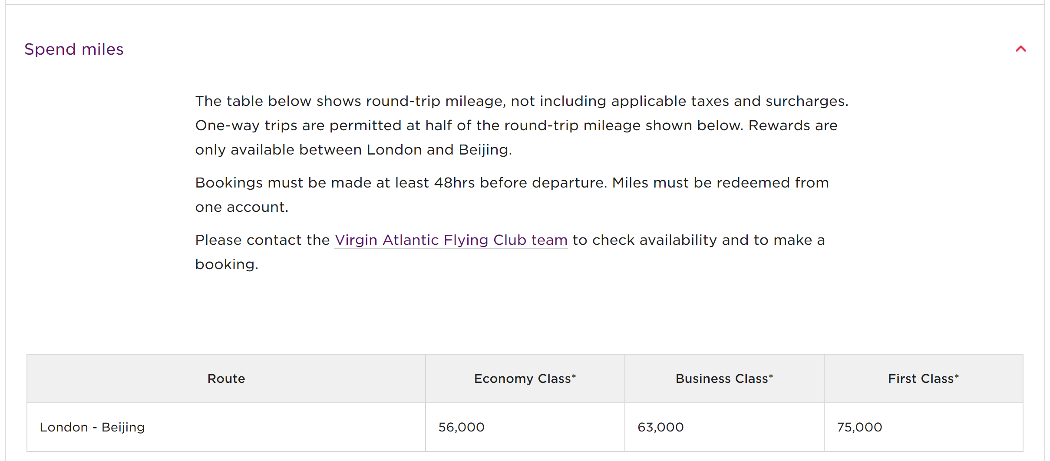Click the 75,000 first class mileage value

[x=859, y=427]
